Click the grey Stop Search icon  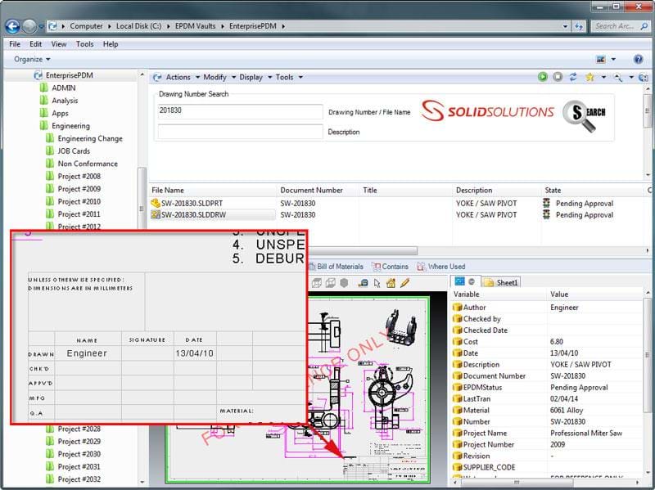pyautogui.click(x=558, y=77)
